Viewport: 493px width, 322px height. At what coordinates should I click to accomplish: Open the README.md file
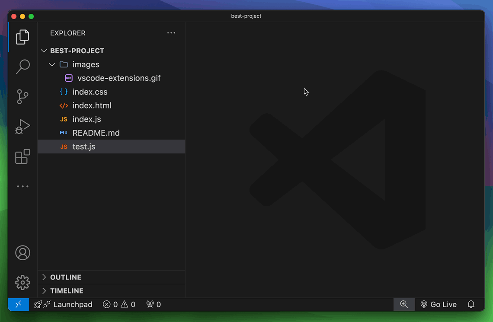pyautogui.click(x=112, y=133)
